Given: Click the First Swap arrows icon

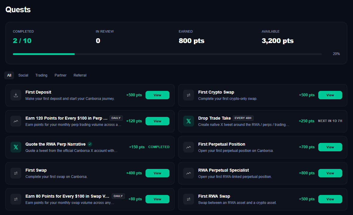Looking at the screenshot, I should pos(16,173).
